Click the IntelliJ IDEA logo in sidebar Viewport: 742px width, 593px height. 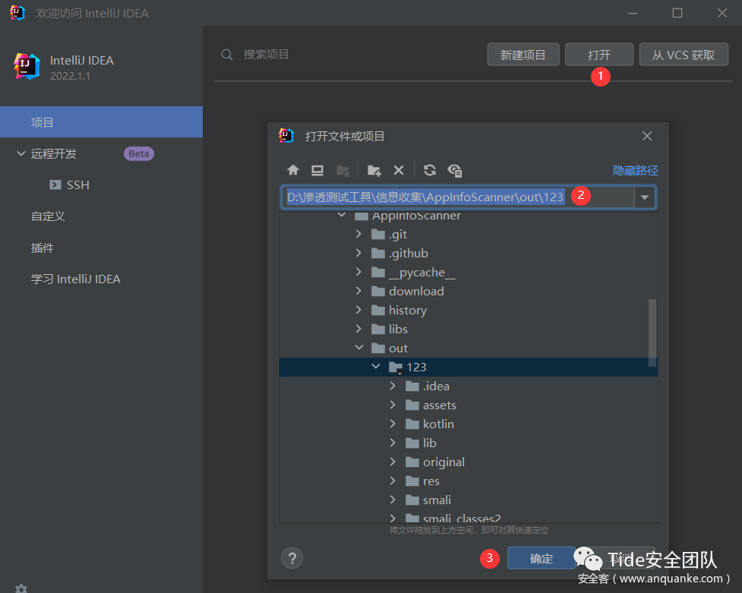click(27, 66)
